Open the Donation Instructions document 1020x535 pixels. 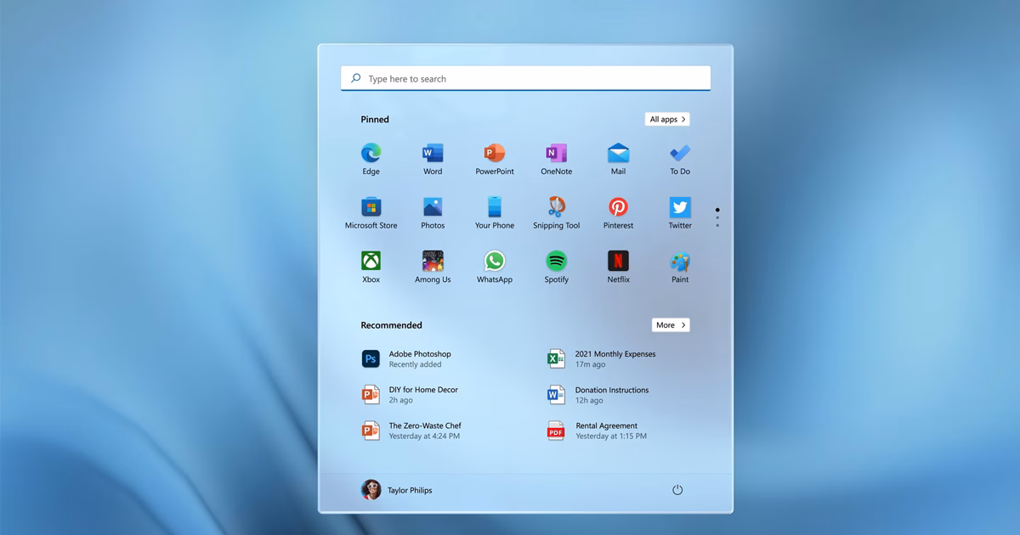coord(598,395)
